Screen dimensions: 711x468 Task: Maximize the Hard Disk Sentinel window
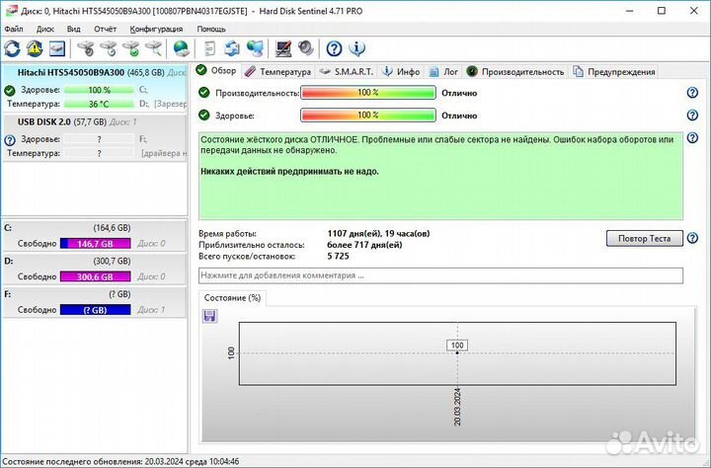point(662,11)
